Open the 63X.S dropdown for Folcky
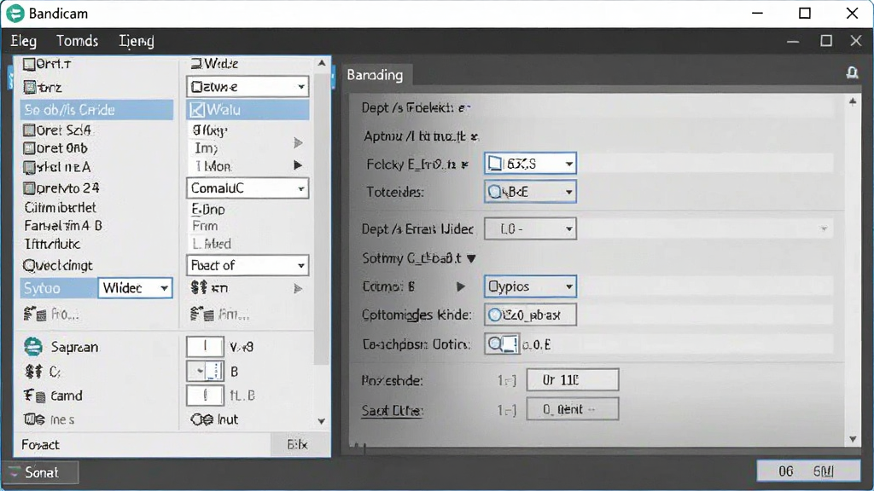 pos(530,164)
